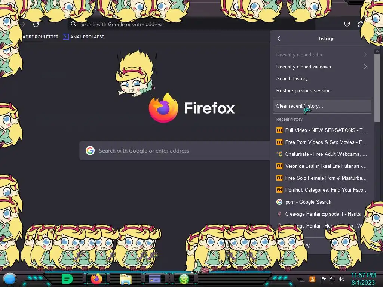Go forward one page with the arrow

tap(23, 24)
